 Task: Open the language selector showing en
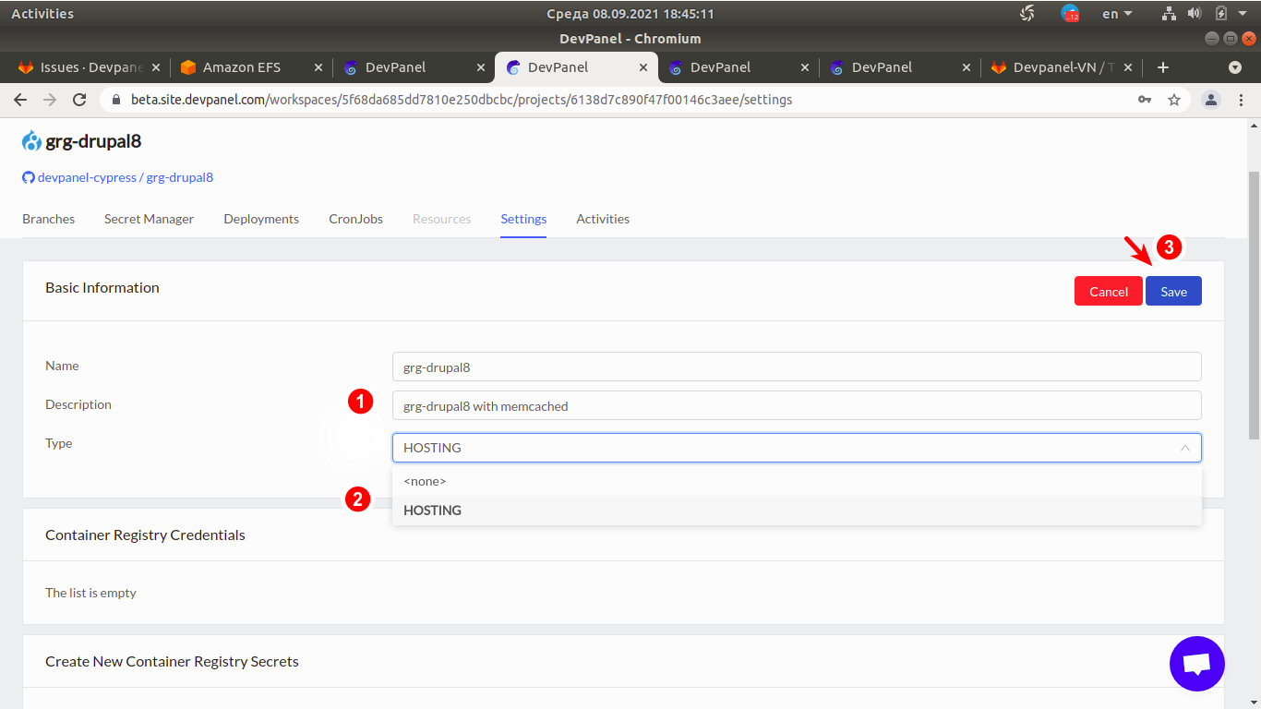pyautogui.click(x=1114, y=13)
